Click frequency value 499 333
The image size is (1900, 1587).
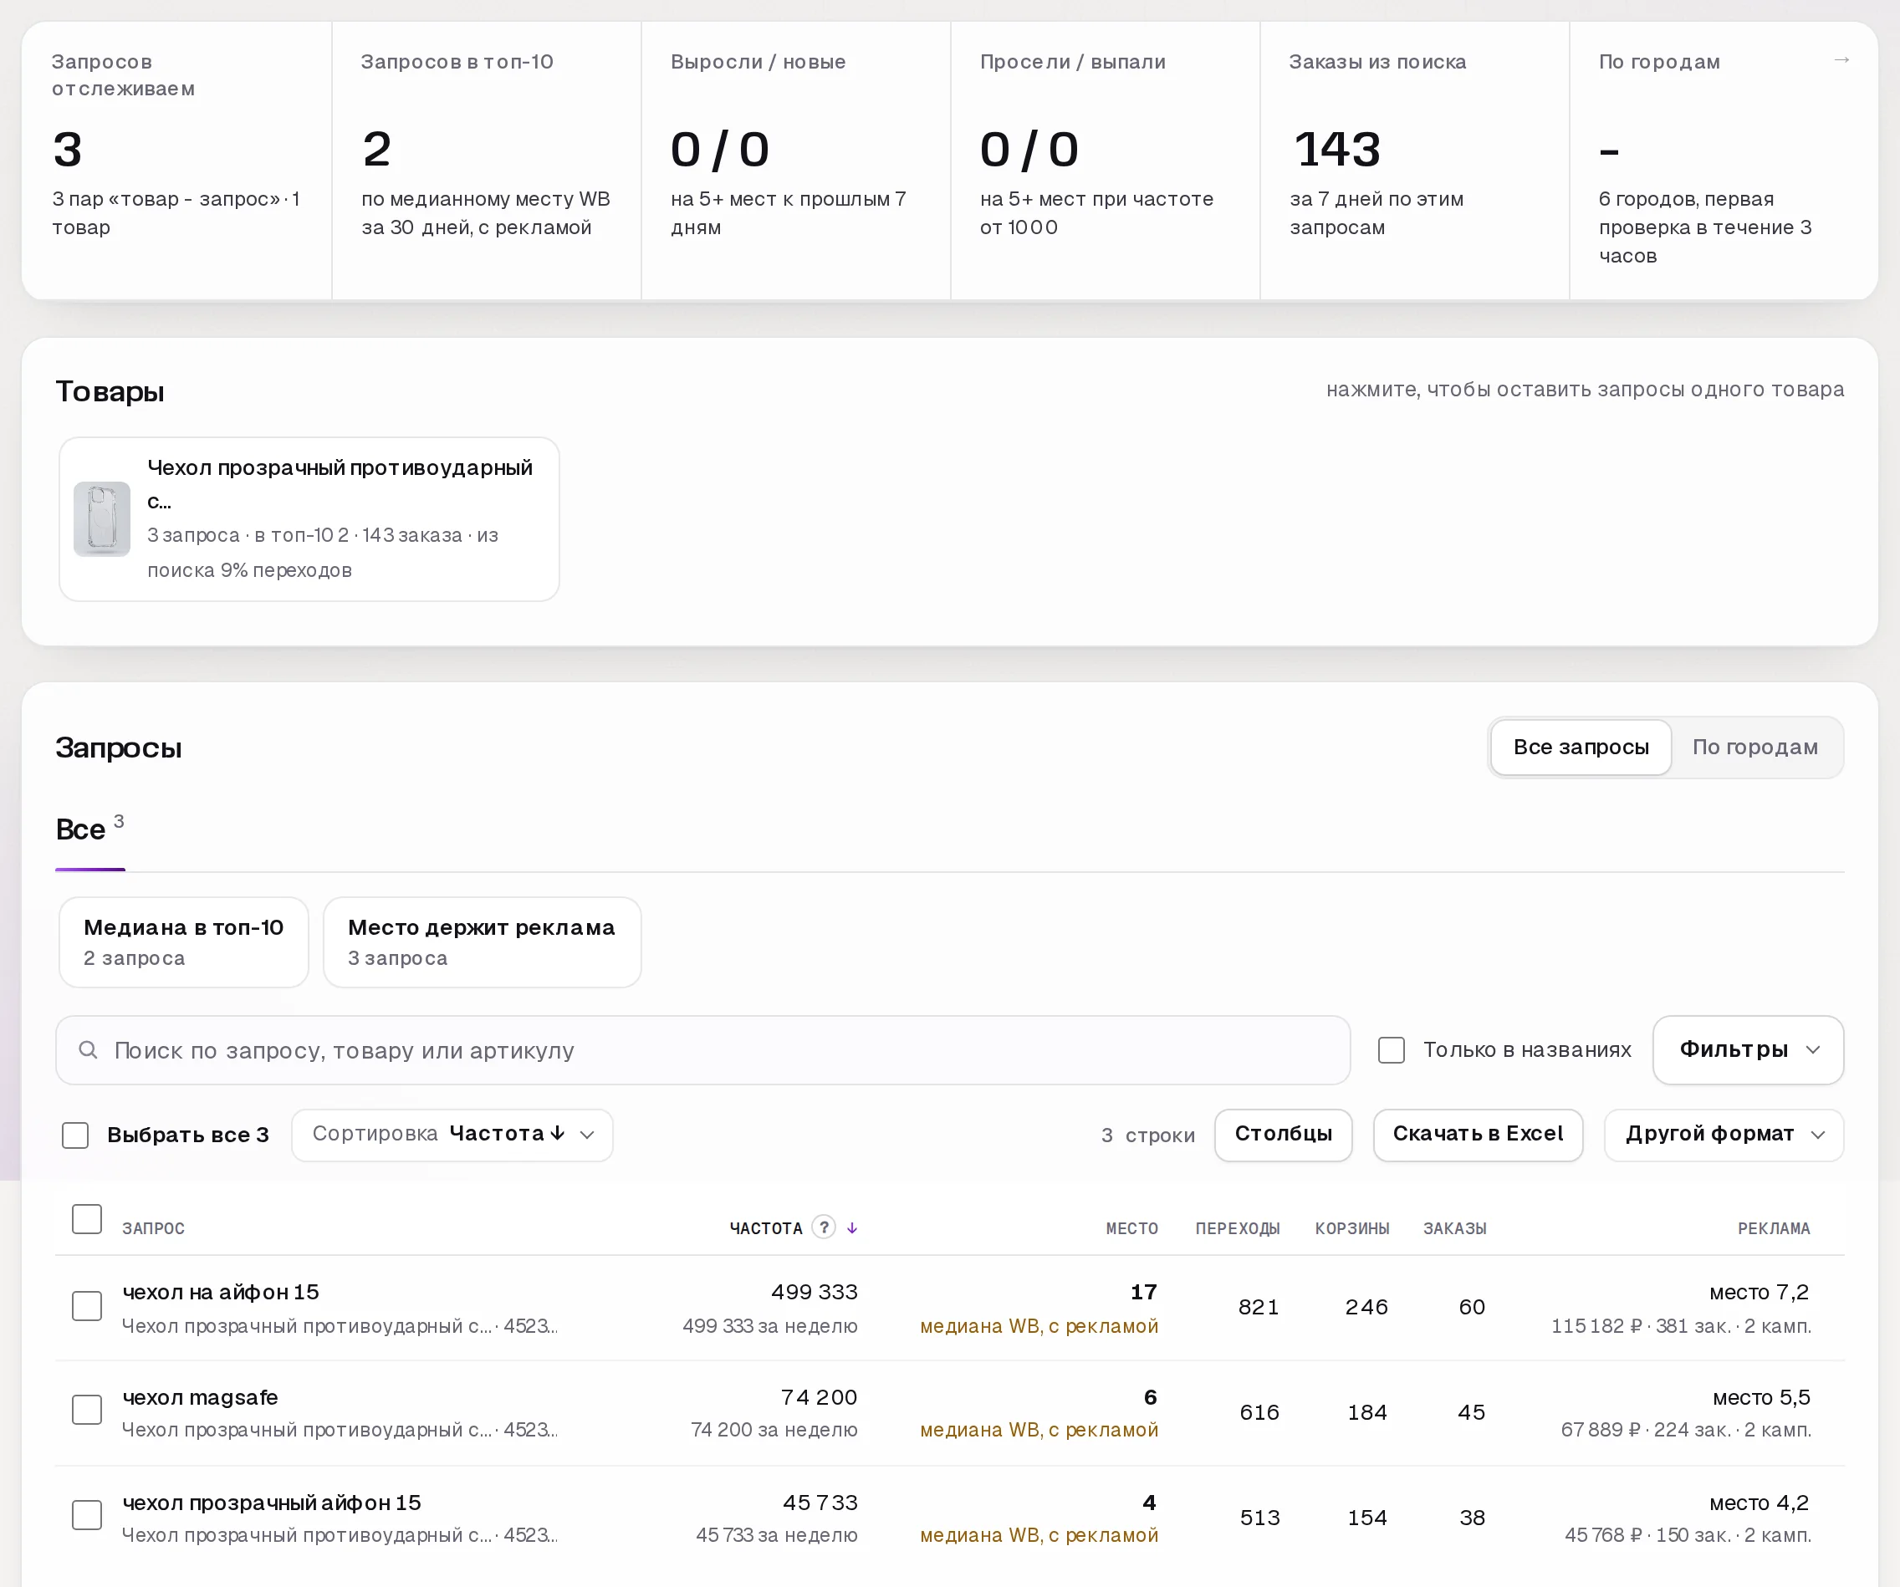pos(815,1292)
